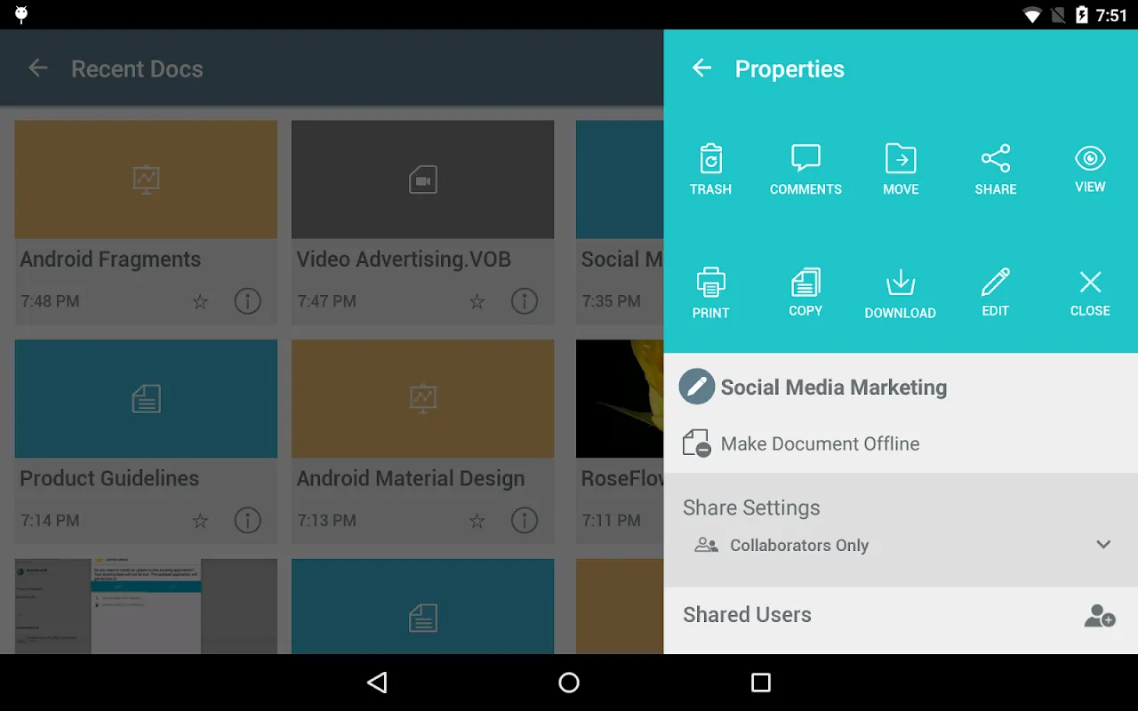The width and height of the screenshot is (1138, 711).
Task: Open info for Video Advertising.VOB
Action: click(525, 302)
